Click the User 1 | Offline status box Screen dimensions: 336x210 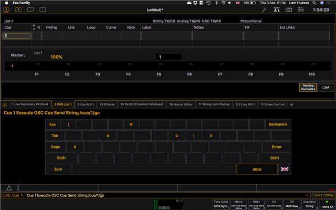[x=323, y=195]
